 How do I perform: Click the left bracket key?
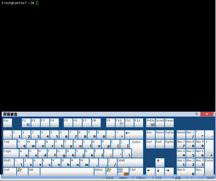point(115,144)
